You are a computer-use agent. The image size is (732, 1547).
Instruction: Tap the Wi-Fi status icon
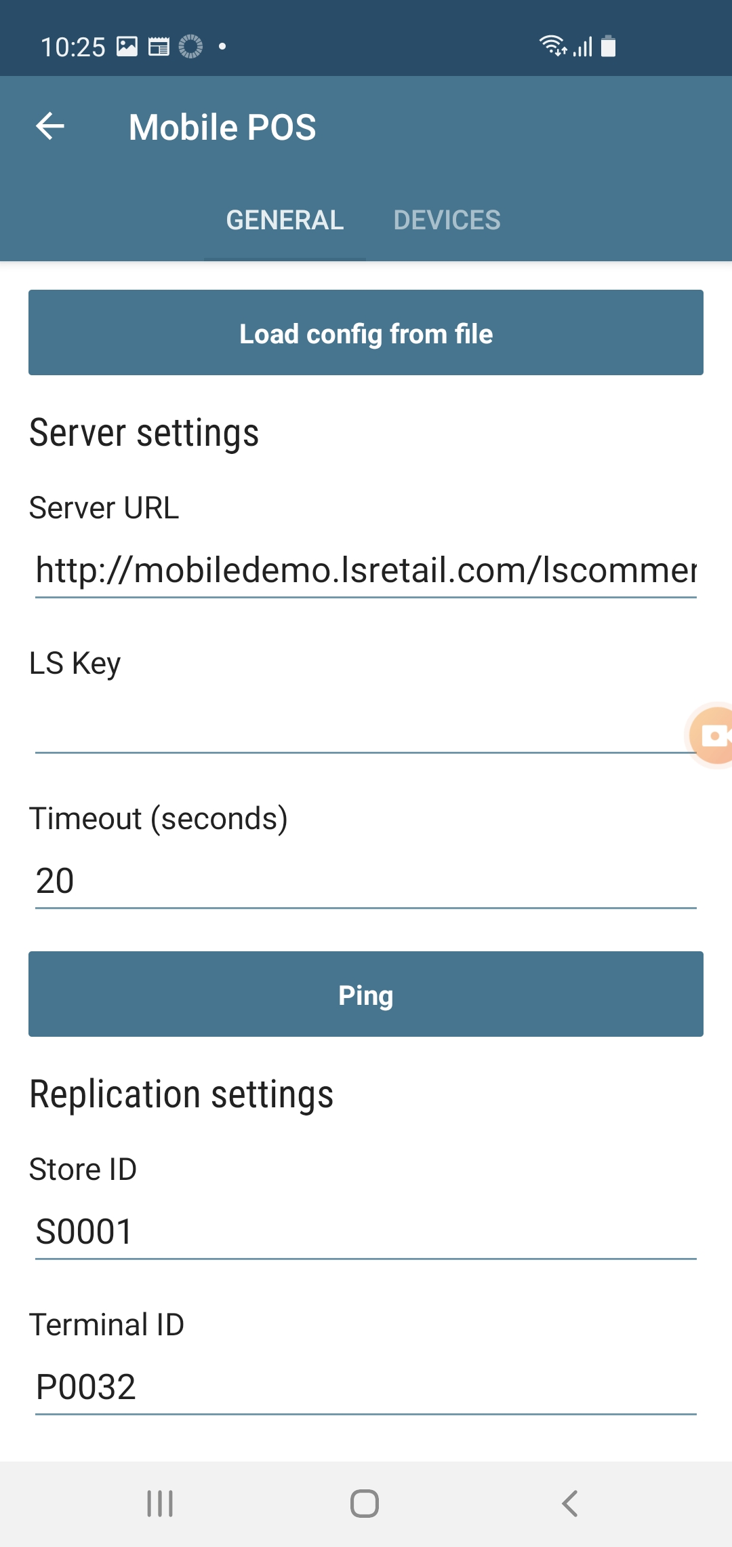pyautogui.click(x=552, y=45)
